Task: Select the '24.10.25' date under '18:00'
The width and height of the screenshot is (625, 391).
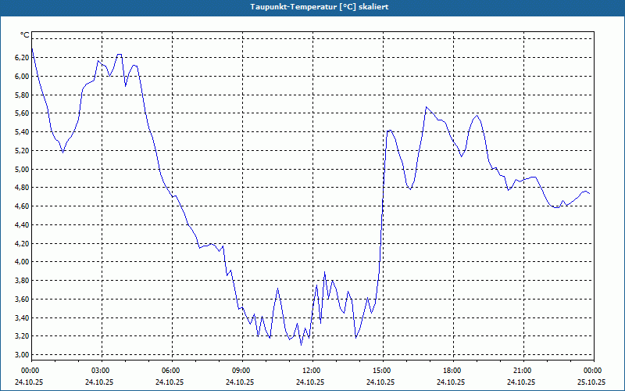Action: point(452,382)
